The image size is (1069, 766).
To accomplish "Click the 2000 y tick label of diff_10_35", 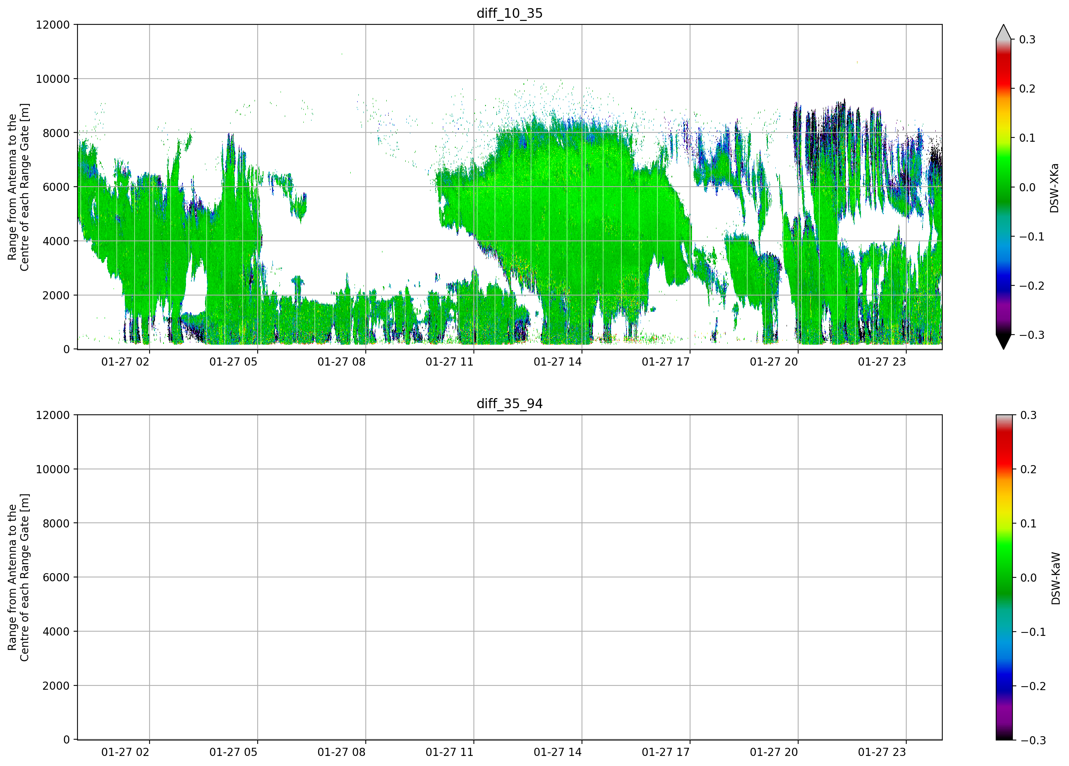I will [x=56, y=295].
